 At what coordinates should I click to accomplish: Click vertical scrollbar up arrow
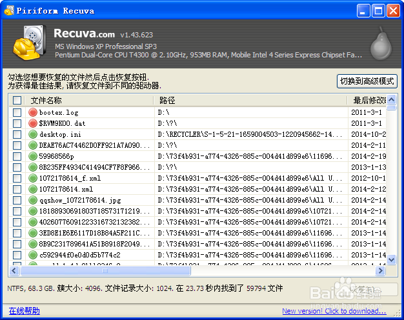pos(391,99)
